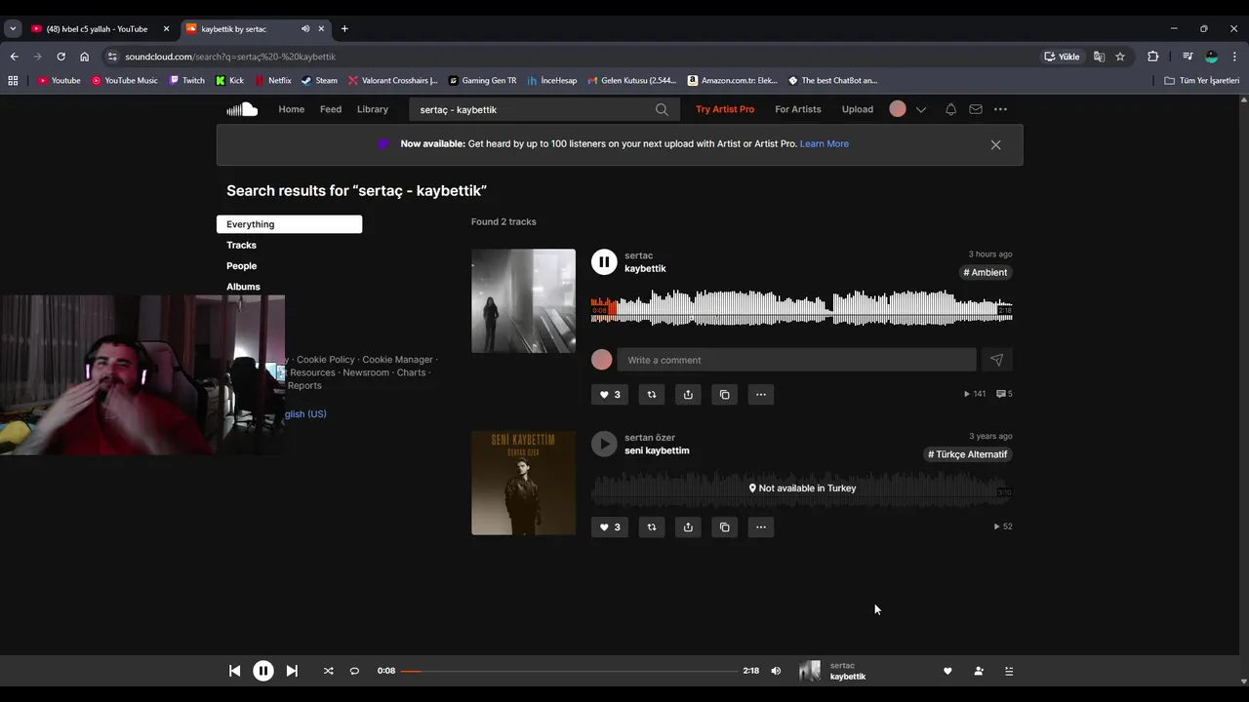Expand the profile dropdown chevron
Image resolution: width=1249 pixels, height=702 pixels.
(920, 109)
